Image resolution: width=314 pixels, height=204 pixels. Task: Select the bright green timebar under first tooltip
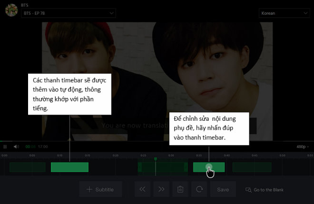tap(69, 167)
